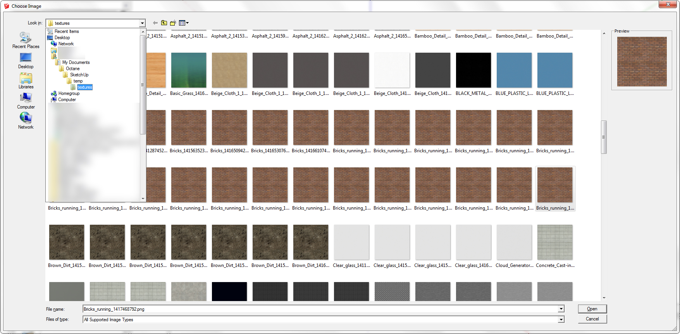Choose Homegroup in the Look in list
This screenshot has width=680, height=334.
tap(69, 93)
